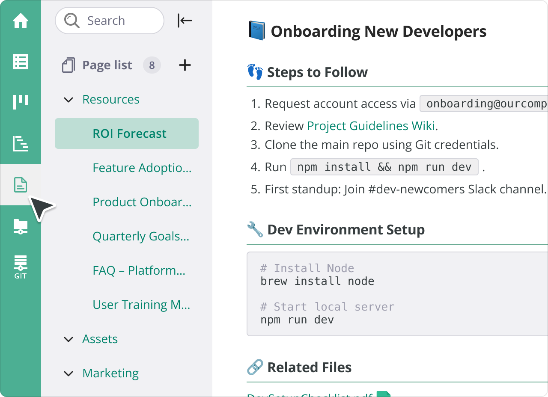Expand the Marketing section chevron
The height and width of the screenshot is (397, 548).
pyautogui.click(x=68, y=373)
